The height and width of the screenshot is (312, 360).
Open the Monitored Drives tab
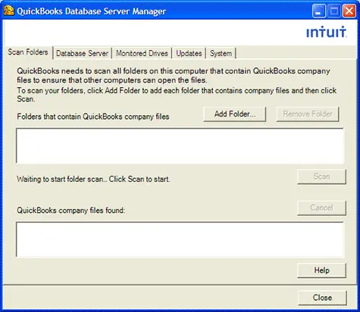coord(142,53)
